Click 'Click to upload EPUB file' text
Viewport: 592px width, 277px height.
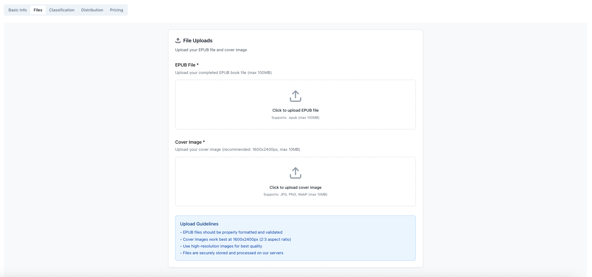(295, 110)
